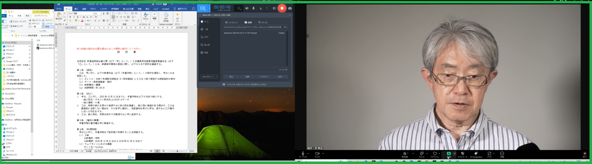Open the BANDICUT link button
Image resolution: width=592 pixels, height=164 pixels.
point(209,77)
